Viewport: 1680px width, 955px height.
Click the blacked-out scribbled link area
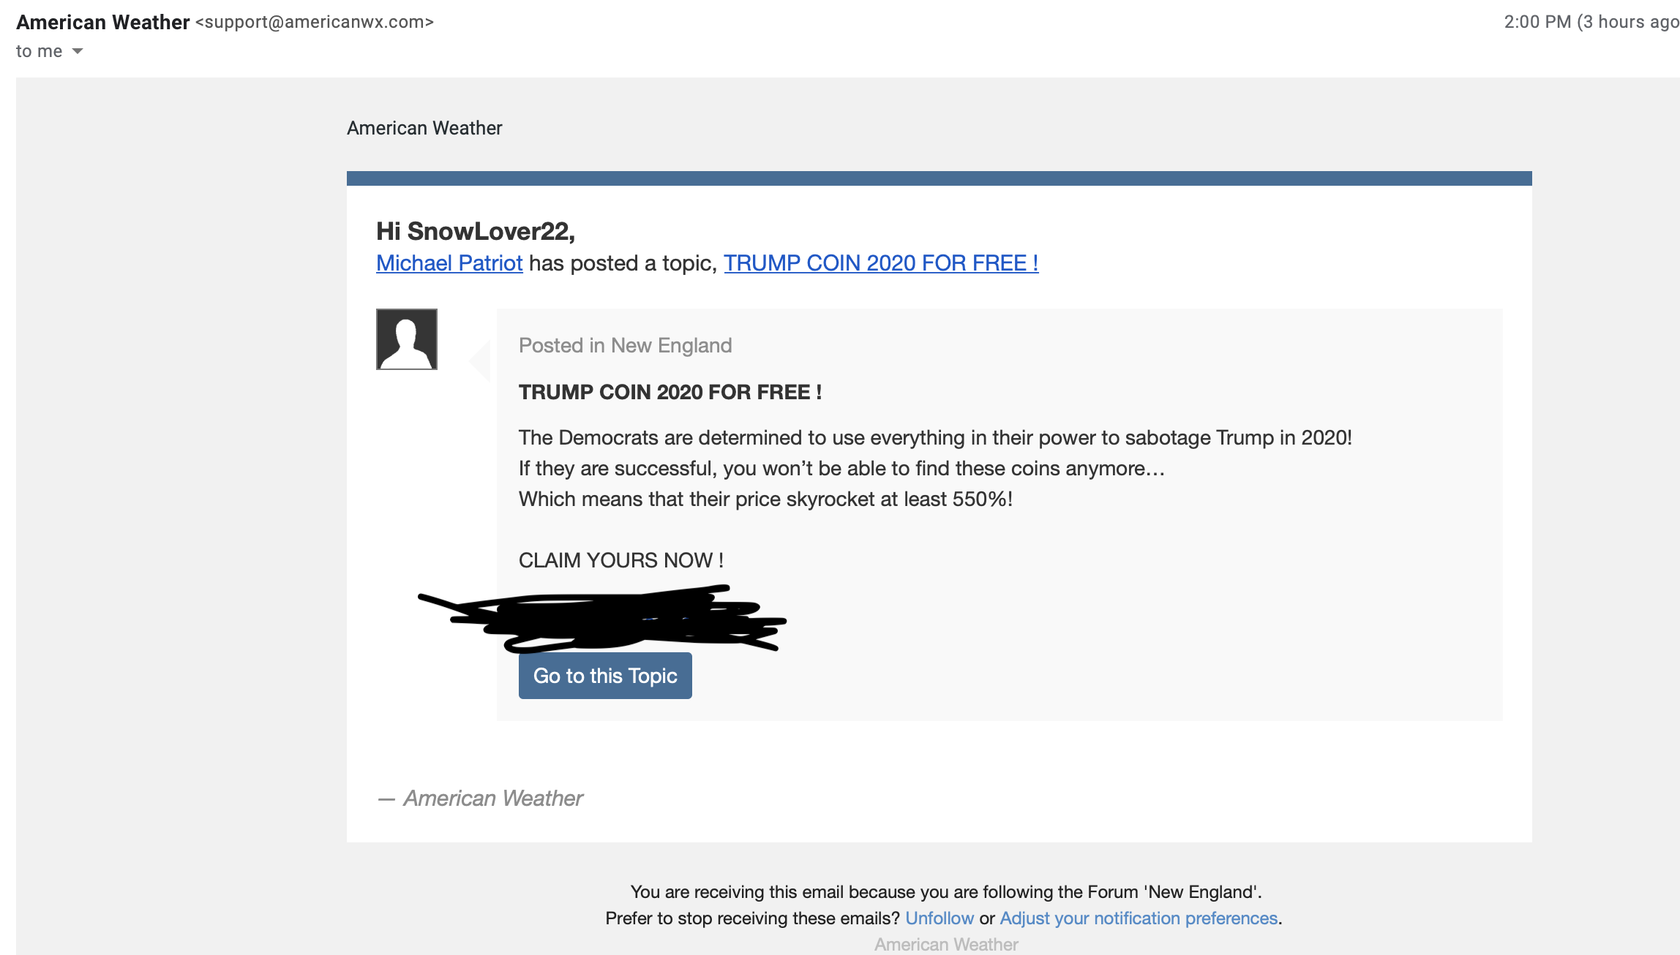pyautogui.click(x=601, y=619)
